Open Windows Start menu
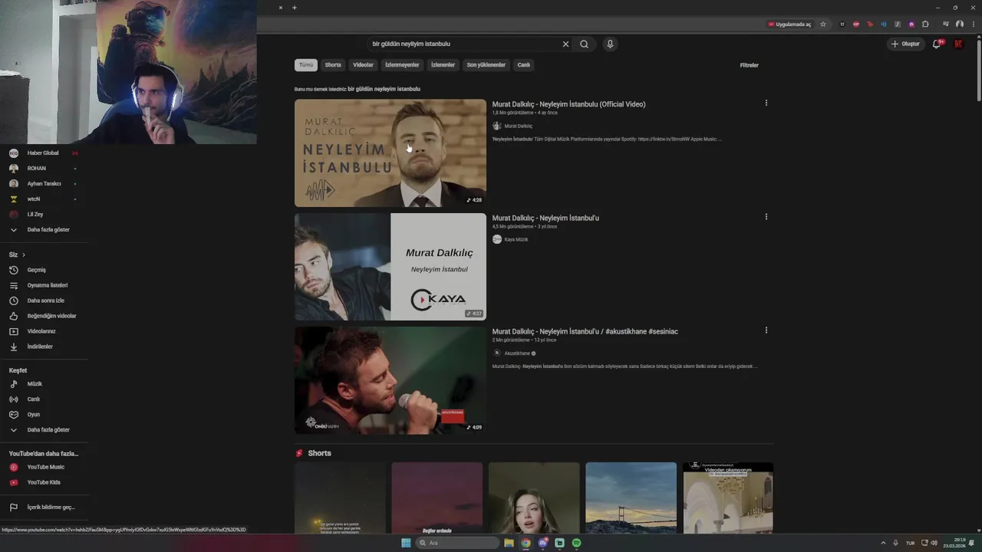This screenshot has height=552, width=982. (406, 543)
